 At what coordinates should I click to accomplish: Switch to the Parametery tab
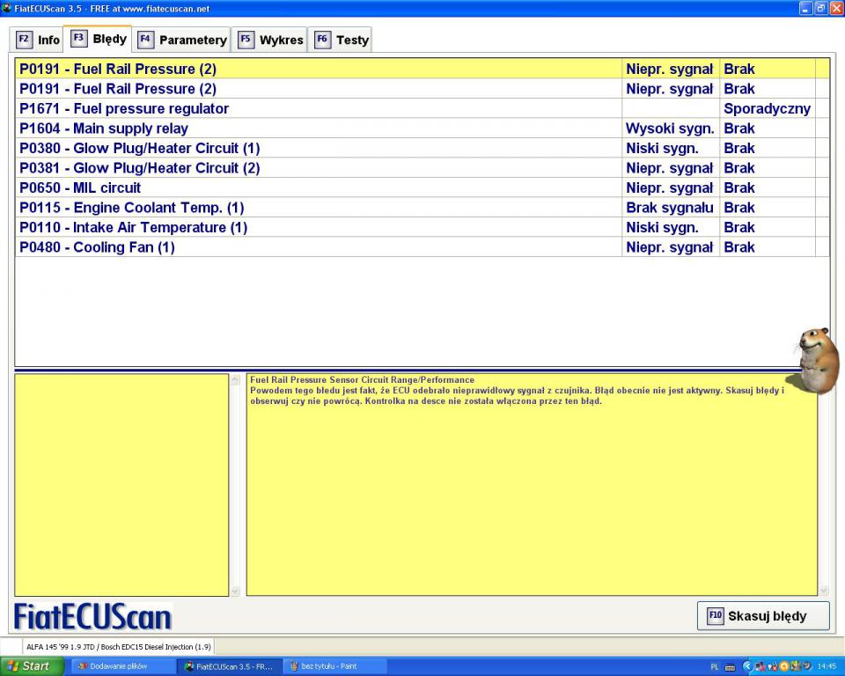pos(181,40)
